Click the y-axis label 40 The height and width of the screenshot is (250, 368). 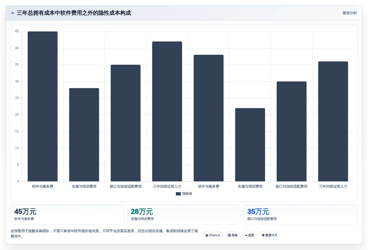(x=17, y=48)
